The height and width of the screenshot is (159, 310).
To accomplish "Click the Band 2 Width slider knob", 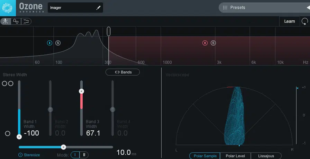I will (51, 109).
